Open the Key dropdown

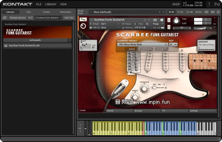pyautogui.click(x=173, y=45)
